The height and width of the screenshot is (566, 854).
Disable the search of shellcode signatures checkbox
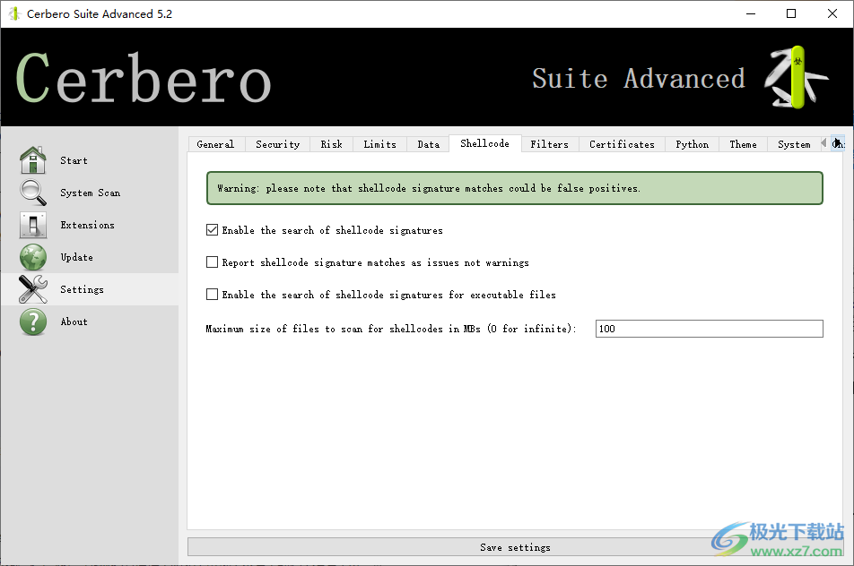(213, 230)
